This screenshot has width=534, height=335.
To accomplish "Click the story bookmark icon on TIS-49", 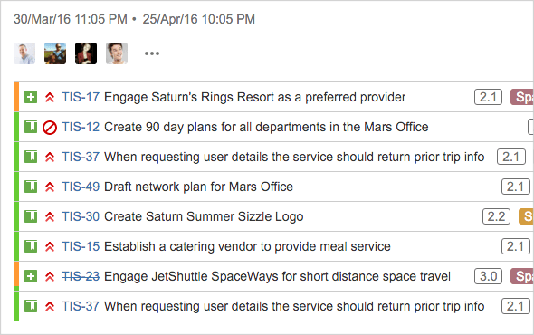I will point(31,187).
